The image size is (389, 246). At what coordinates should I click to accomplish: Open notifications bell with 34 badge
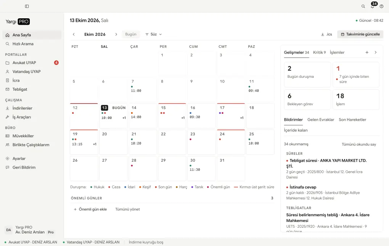373,6
